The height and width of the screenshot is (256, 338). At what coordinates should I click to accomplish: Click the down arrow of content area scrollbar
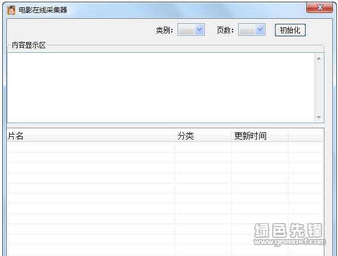[319, 117]
